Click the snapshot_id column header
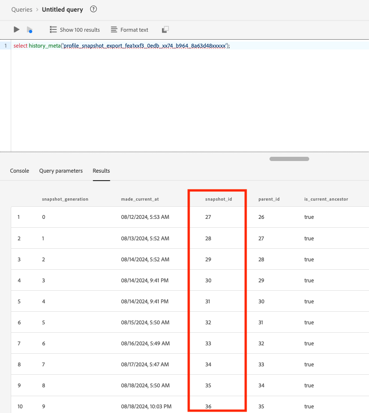The height and width of the screenshot is (413, 369). click(x=219, y=199)
